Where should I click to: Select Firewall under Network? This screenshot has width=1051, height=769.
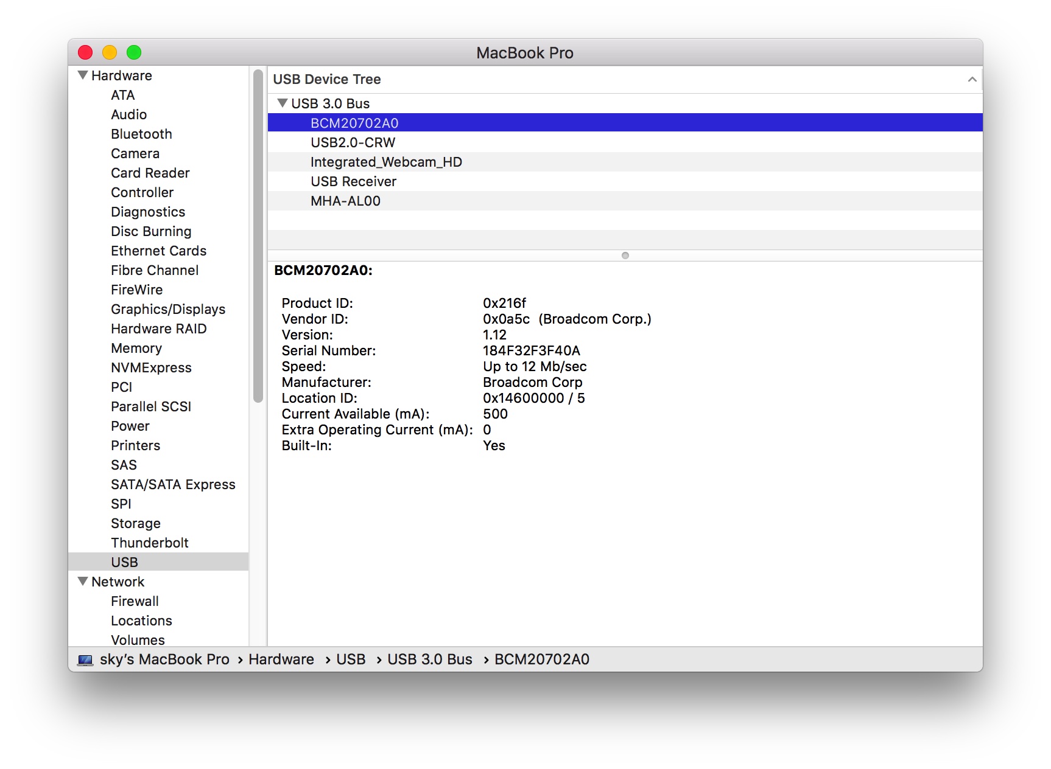(135, 601)
